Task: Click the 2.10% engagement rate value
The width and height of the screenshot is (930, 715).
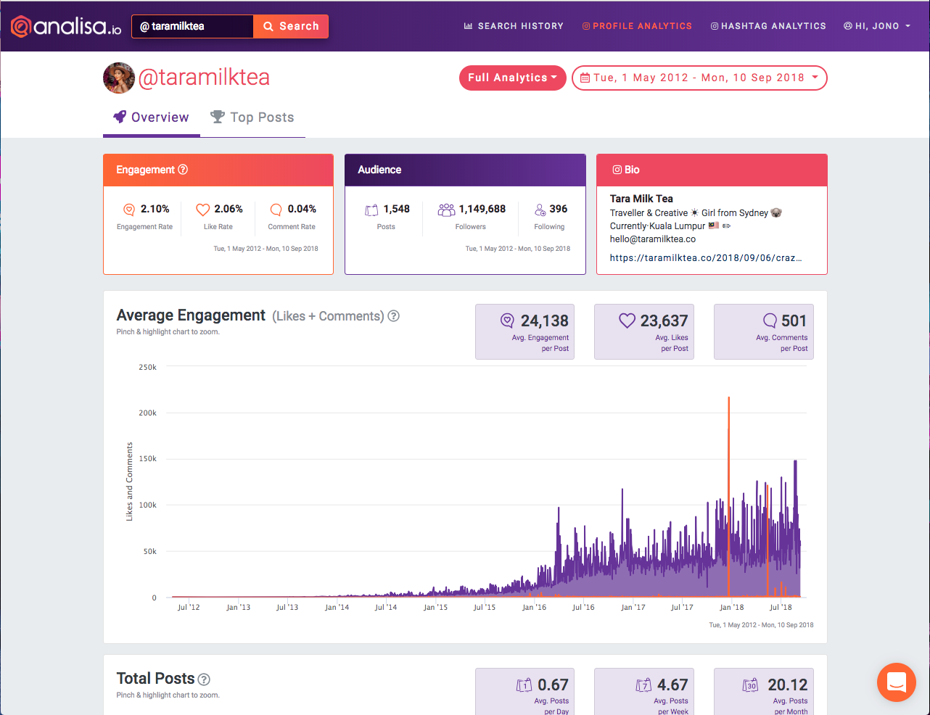Action: coord(155,209)
